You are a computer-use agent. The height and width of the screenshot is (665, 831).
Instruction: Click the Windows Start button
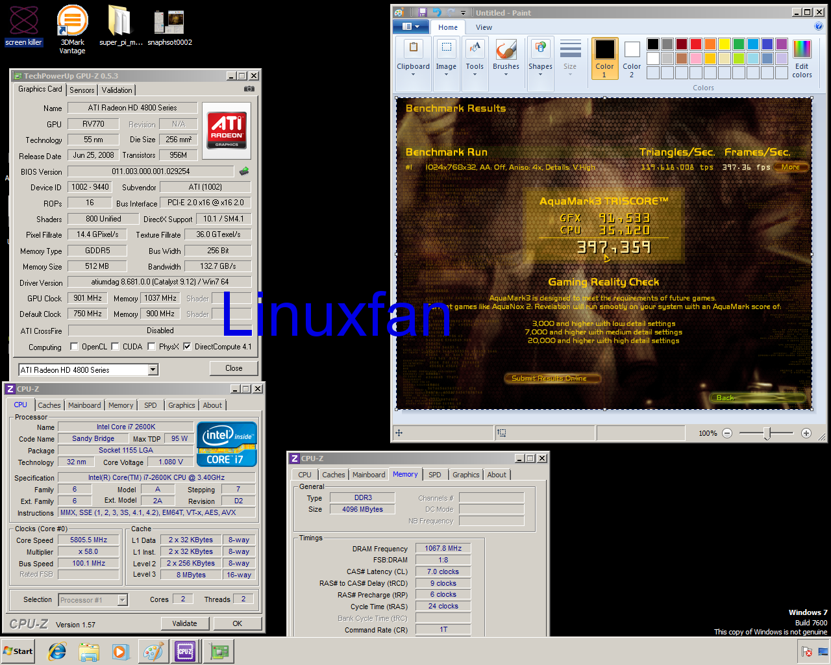point(18,651)
